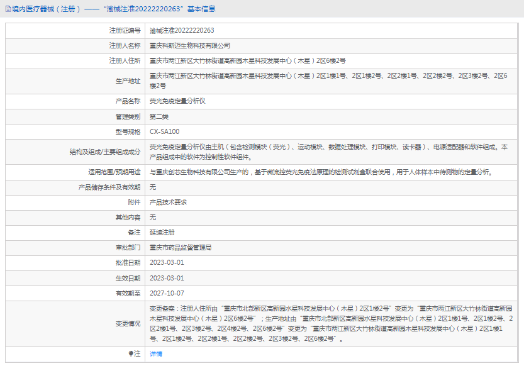524x366 pixels.
Task: Select product name 荧光免疫定量分析仪
Action: pyautogui.click(x=177, y=101)
